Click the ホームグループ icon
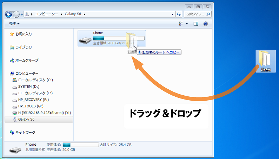Viewport: 279px width, 159px height. pyautogui.click(x=12, y=61)
